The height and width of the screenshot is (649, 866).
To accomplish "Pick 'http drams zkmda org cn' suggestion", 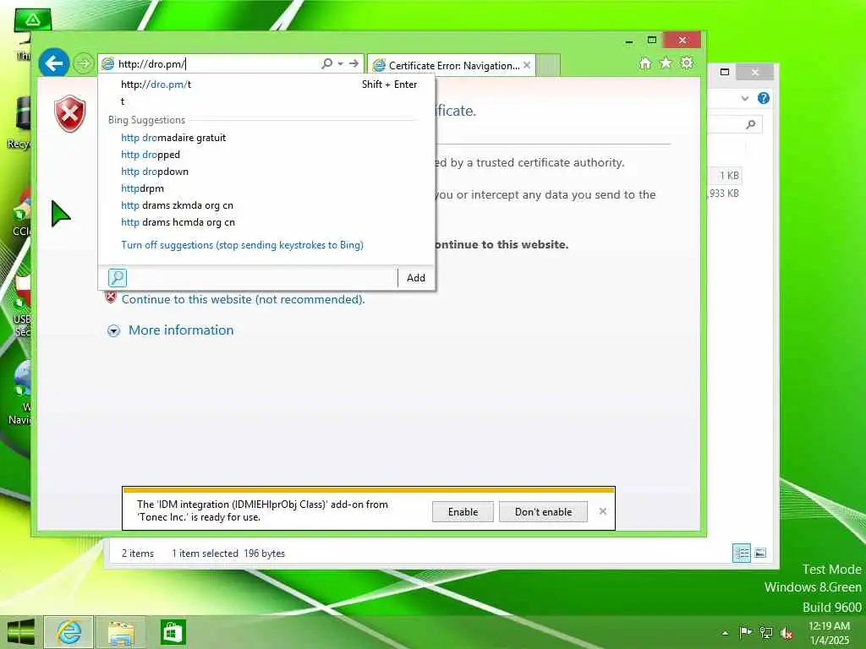I will (x=268, y=205).
